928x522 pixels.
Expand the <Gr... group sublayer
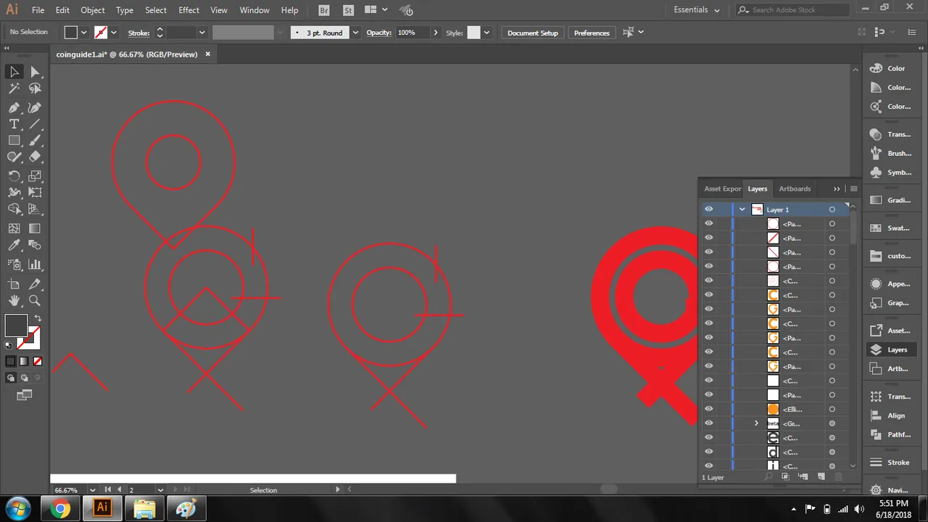(x=756, y=423)
